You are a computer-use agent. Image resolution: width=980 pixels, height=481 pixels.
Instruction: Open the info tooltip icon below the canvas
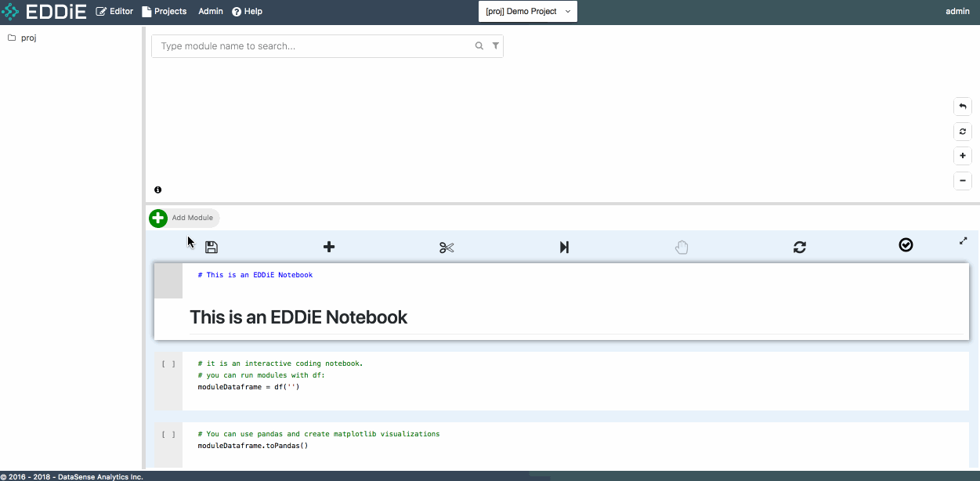tap(157, 189)
